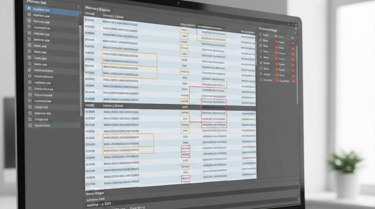This screenshot has width=375, height=209.
Task: Select the last row in the Process List
Action: pos(53,125)
